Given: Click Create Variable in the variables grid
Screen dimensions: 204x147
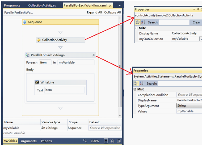Looking at the screenshot, I should (x=14, y=133).
